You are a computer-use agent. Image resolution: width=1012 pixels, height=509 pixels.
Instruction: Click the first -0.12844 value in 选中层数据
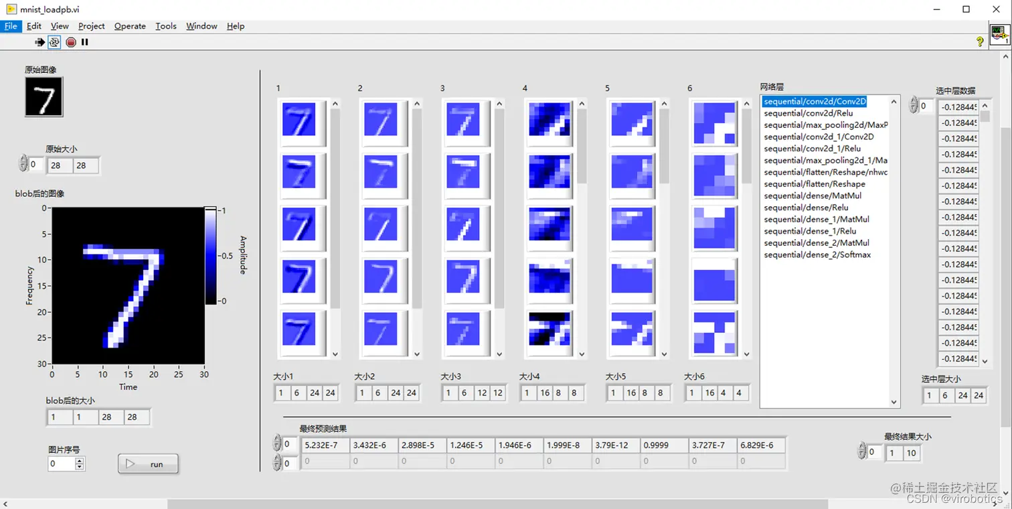click(x=958, y=106)
